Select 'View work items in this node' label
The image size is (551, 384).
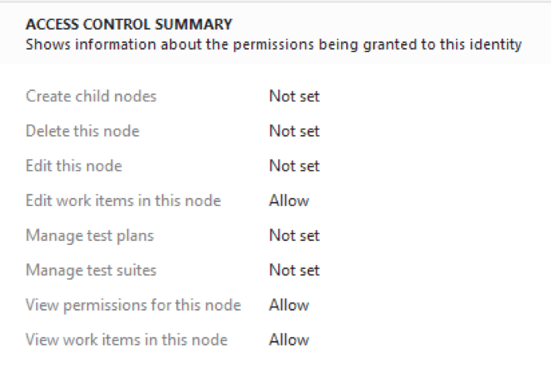[126, 340]
